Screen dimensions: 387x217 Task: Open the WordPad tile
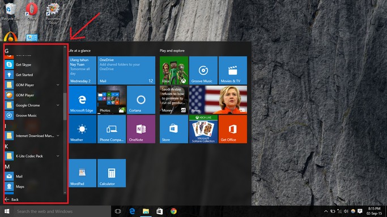[82, 173]
